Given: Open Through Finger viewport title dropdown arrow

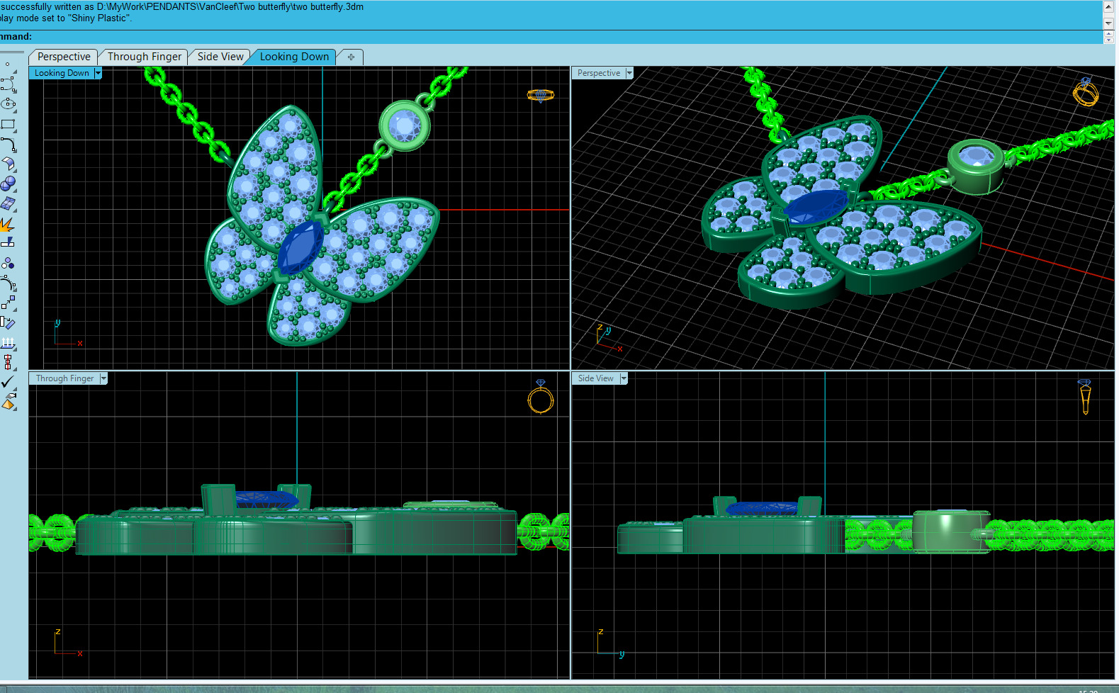Looking at the screenshot, I should pyautogui.click(x=103, y=378).
